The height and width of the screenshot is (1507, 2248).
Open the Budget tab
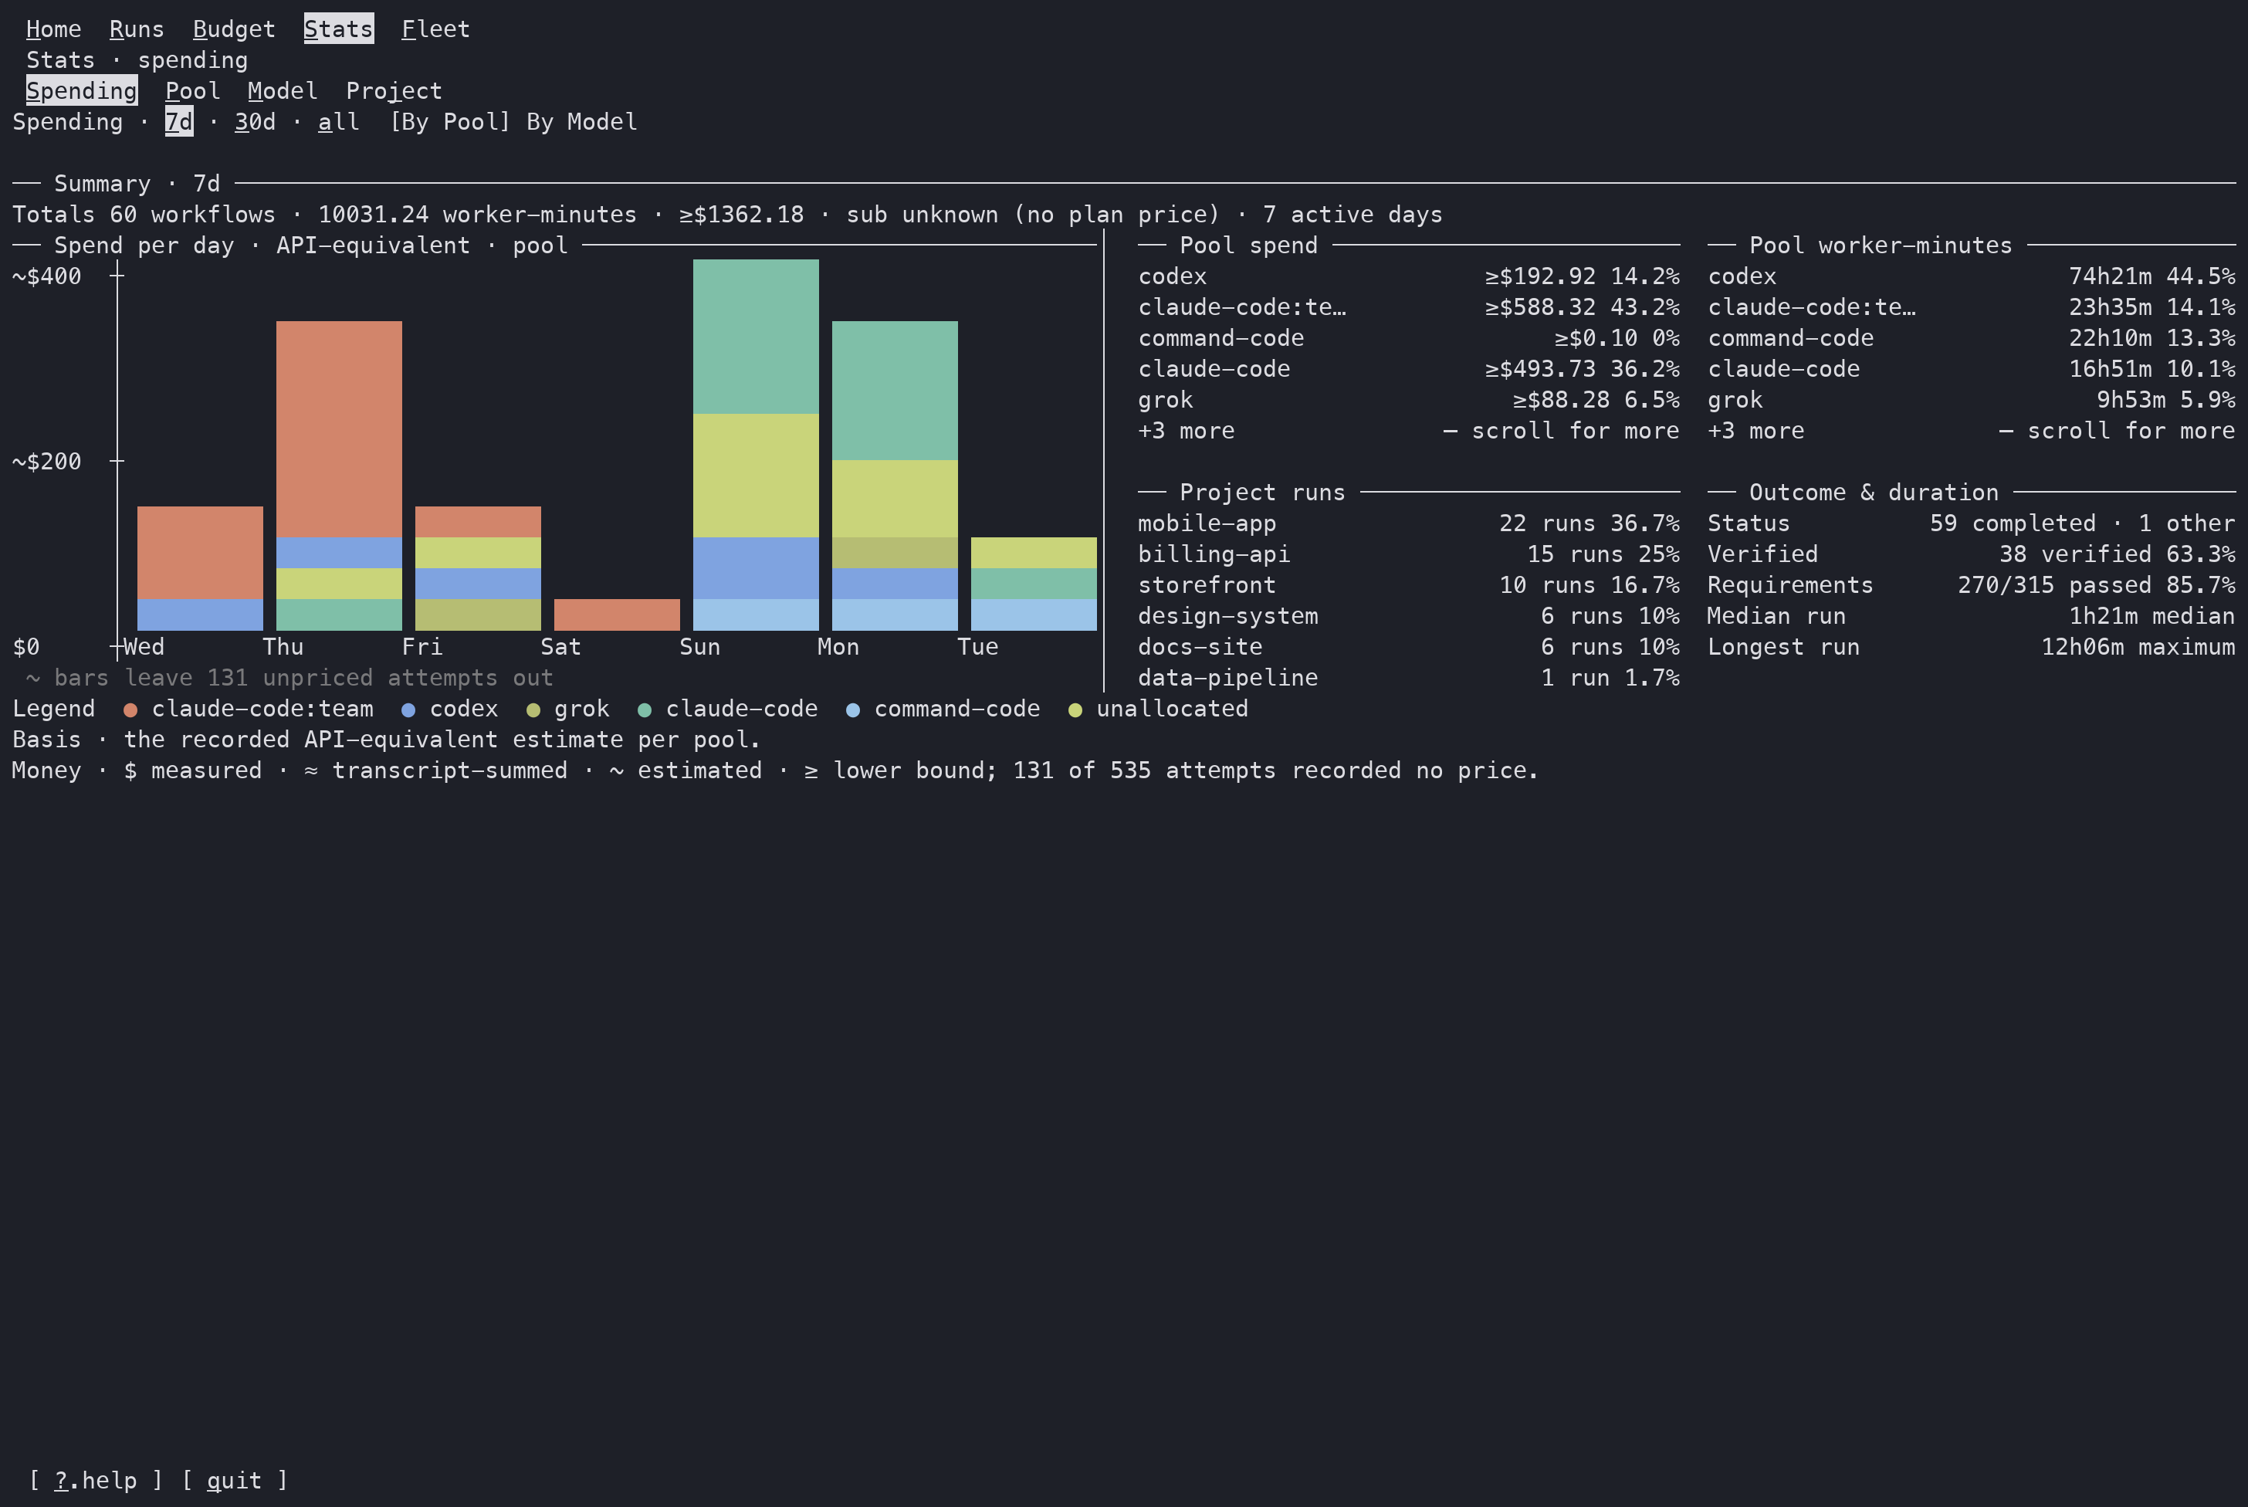click(x=234, y=30)
